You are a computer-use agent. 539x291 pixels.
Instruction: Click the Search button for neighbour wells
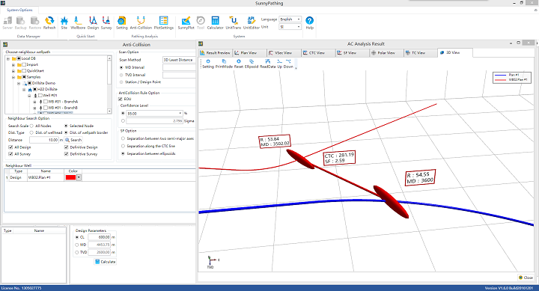pos(73,140)
